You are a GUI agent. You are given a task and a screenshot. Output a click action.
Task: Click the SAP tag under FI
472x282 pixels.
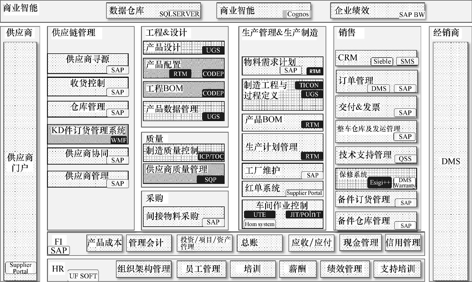coord(59,250)
